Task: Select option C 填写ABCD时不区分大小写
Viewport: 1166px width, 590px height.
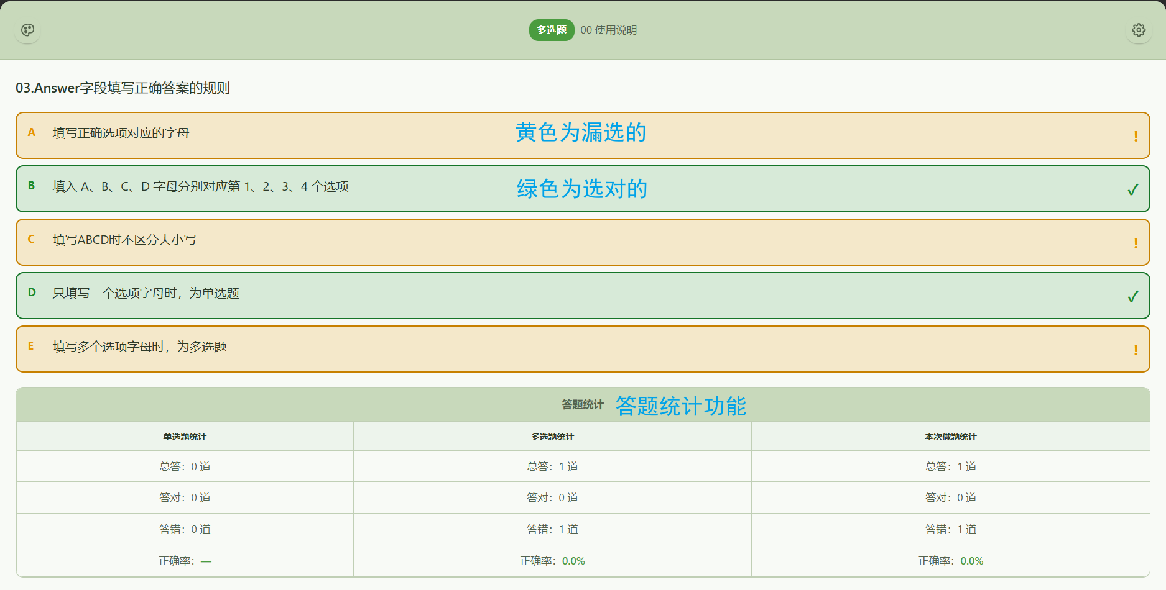Action: 583,242
